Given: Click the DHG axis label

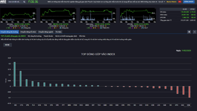Looking at the screenshot, I should (x=147, y=105).
